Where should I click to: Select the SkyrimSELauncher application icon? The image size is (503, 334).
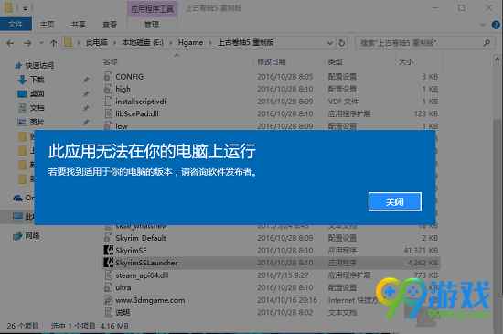(x=109, y=263)
